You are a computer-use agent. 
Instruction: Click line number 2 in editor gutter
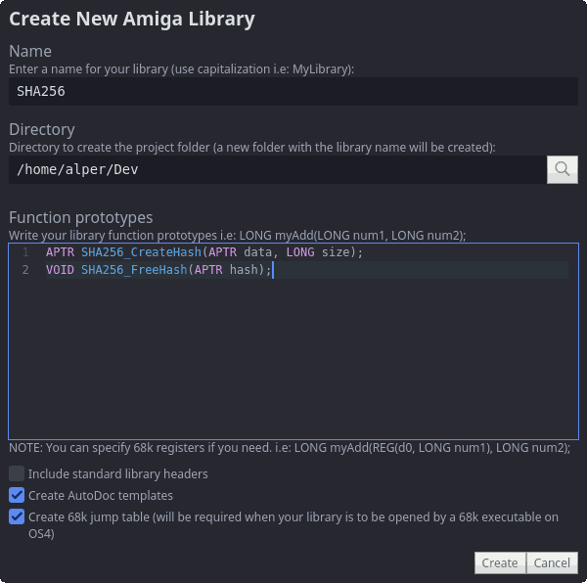tap(25, 270)
